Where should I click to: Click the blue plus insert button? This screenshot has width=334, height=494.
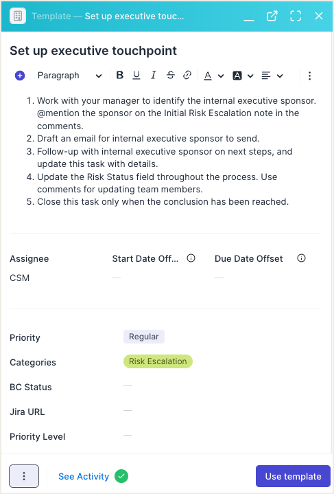20,76
